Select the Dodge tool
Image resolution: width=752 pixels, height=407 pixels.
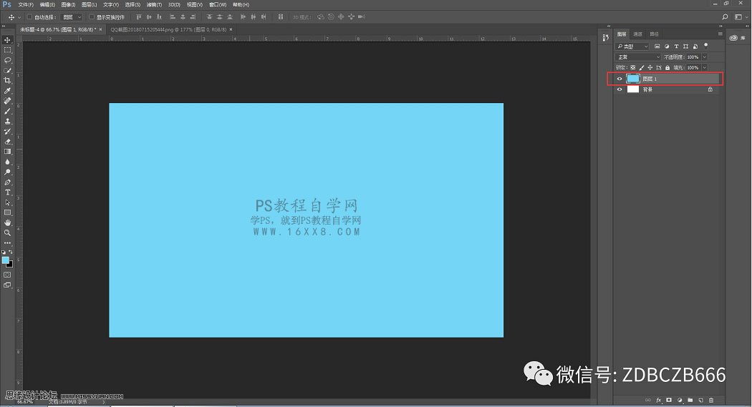coord(7,172)
